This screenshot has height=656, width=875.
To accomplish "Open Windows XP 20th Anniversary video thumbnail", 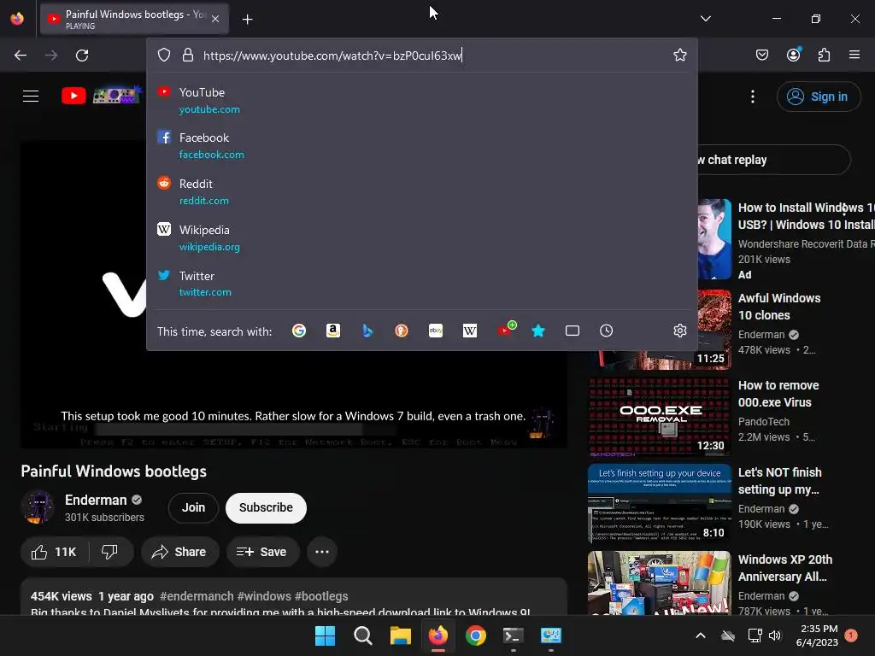I will (660, 583).
